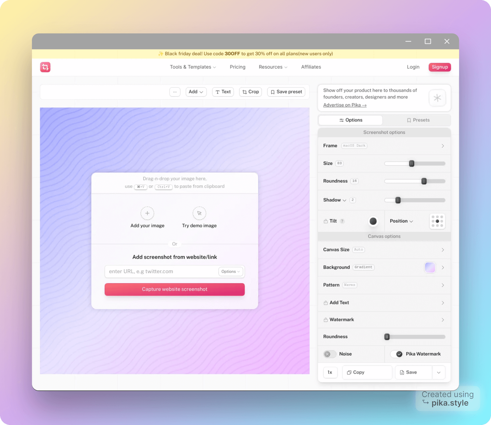The image size is (491, 425).
Task: Click the asterisk ad placeholder icon
Action: tap(437, 98)
